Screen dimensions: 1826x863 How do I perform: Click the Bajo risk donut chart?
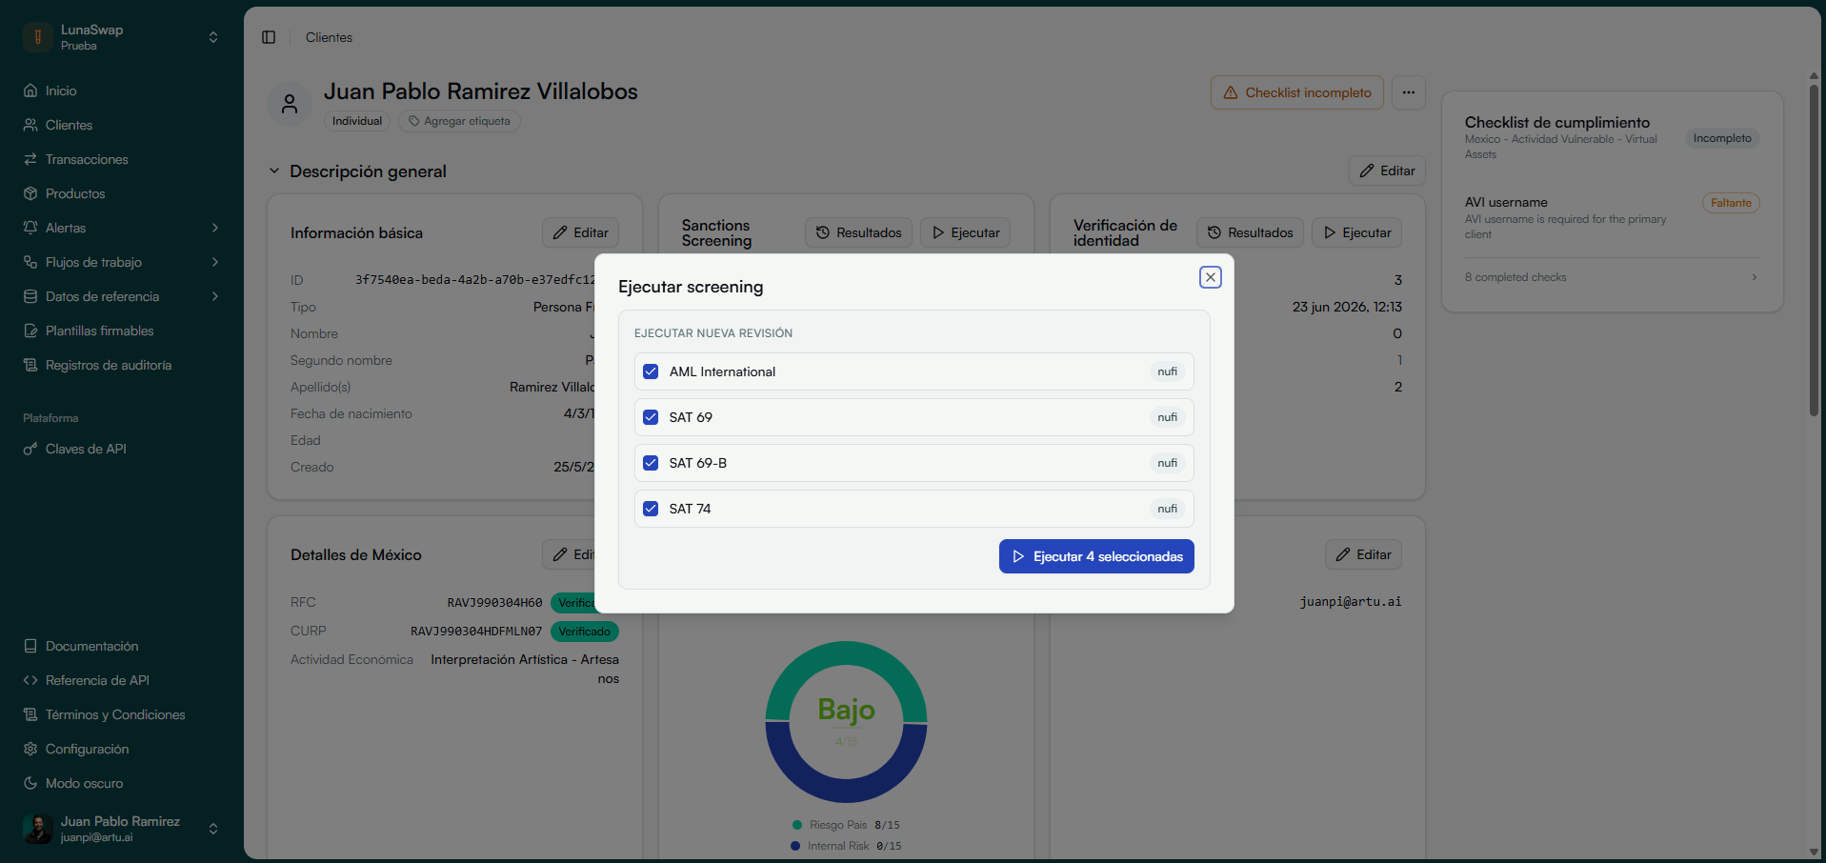846,721
